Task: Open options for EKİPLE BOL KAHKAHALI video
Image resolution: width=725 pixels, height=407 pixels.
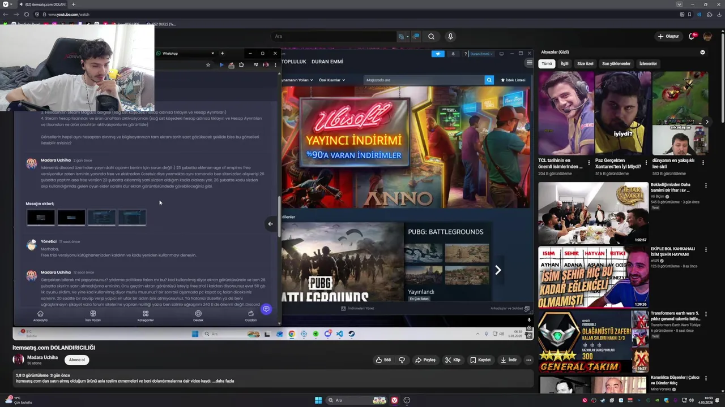Action: pyautogui.click(x=706, y=249)
